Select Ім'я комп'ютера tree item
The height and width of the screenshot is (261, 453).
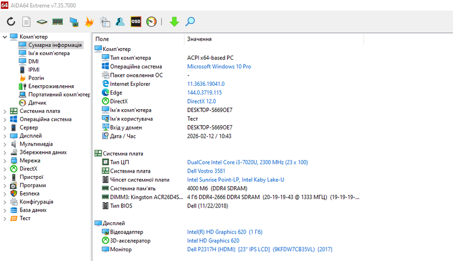(x=49, y=54)
